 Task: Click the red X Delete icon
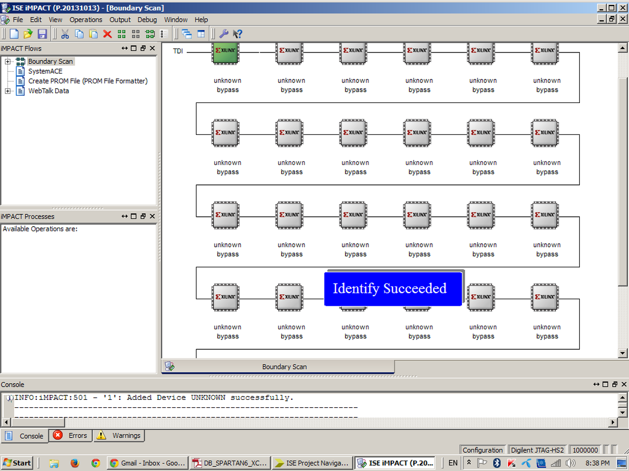[x=108, y=34]
